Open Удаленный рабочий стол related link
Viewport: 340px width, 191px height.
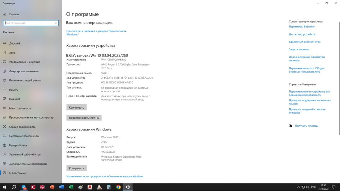(x=304, y=42)
